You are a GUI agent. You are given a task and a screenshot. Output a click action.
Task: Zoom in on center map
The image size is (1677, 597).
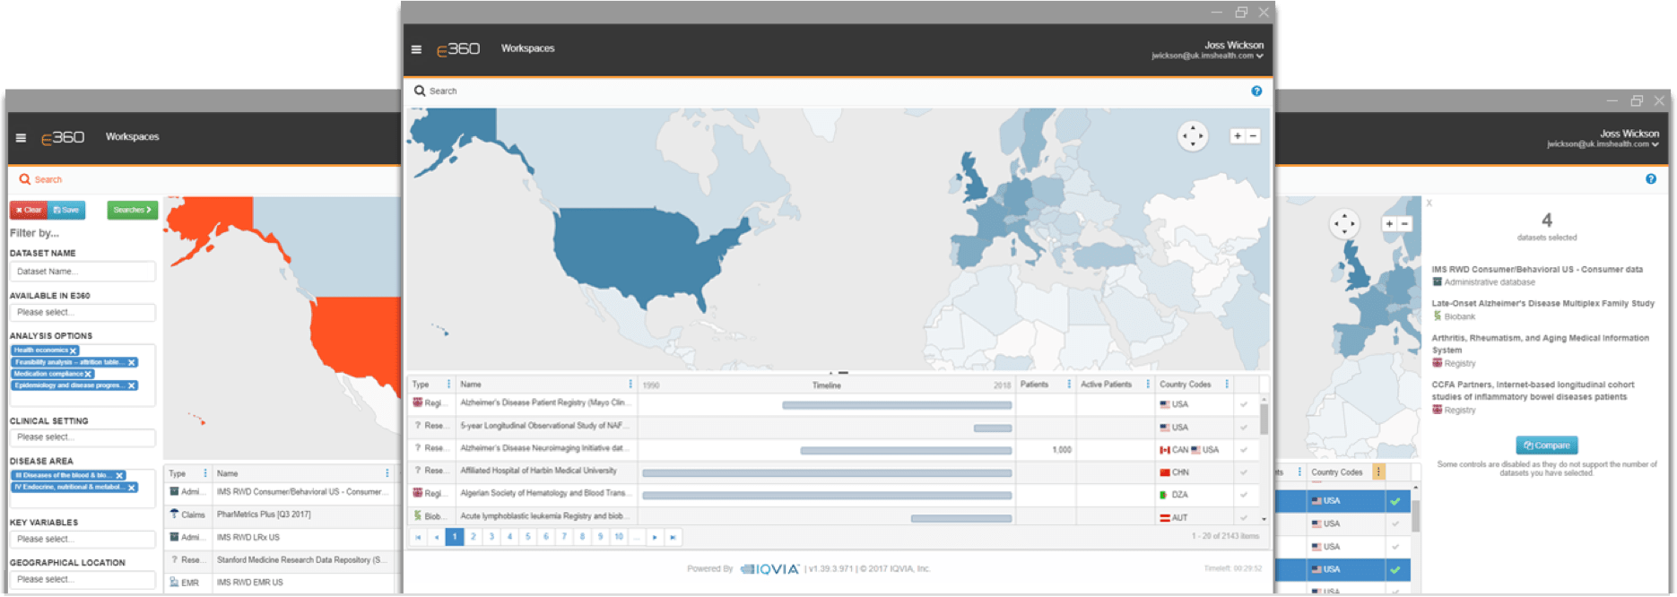pos(1238,136)
